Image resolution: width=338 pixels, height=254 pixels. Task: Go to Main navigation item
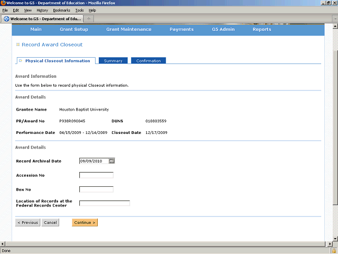click(36, 30)
